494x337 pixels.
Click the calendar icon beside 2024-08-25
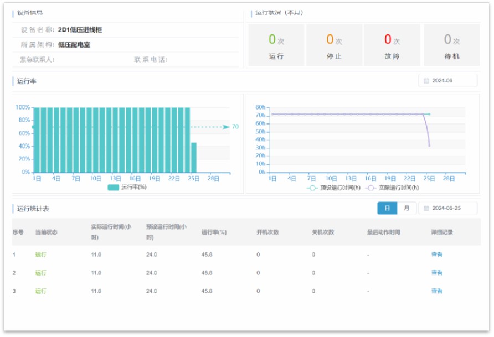[426, 208]
